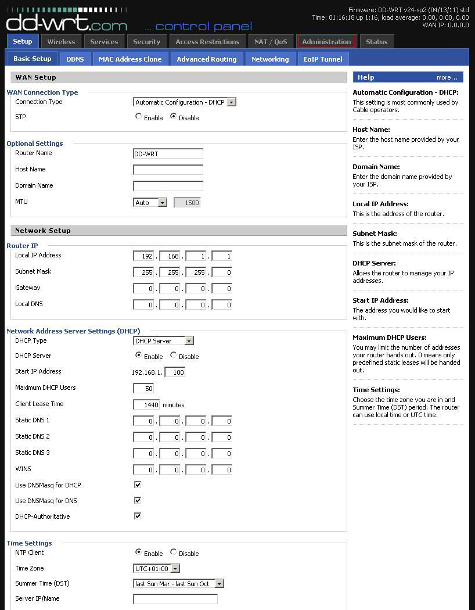Switch to the Security tab
This screenshot has width=475, height=610.
coord(146,42)
